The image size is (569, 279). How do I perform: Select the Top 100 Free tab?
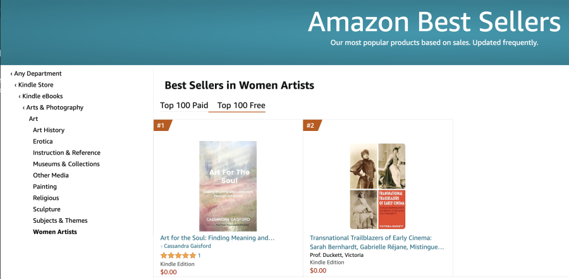[241, 105]
